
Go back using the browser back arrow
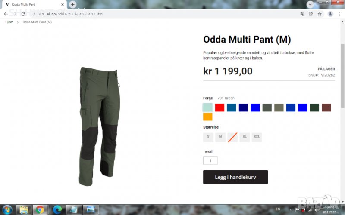pyautogui.click(x=6, y=14)
